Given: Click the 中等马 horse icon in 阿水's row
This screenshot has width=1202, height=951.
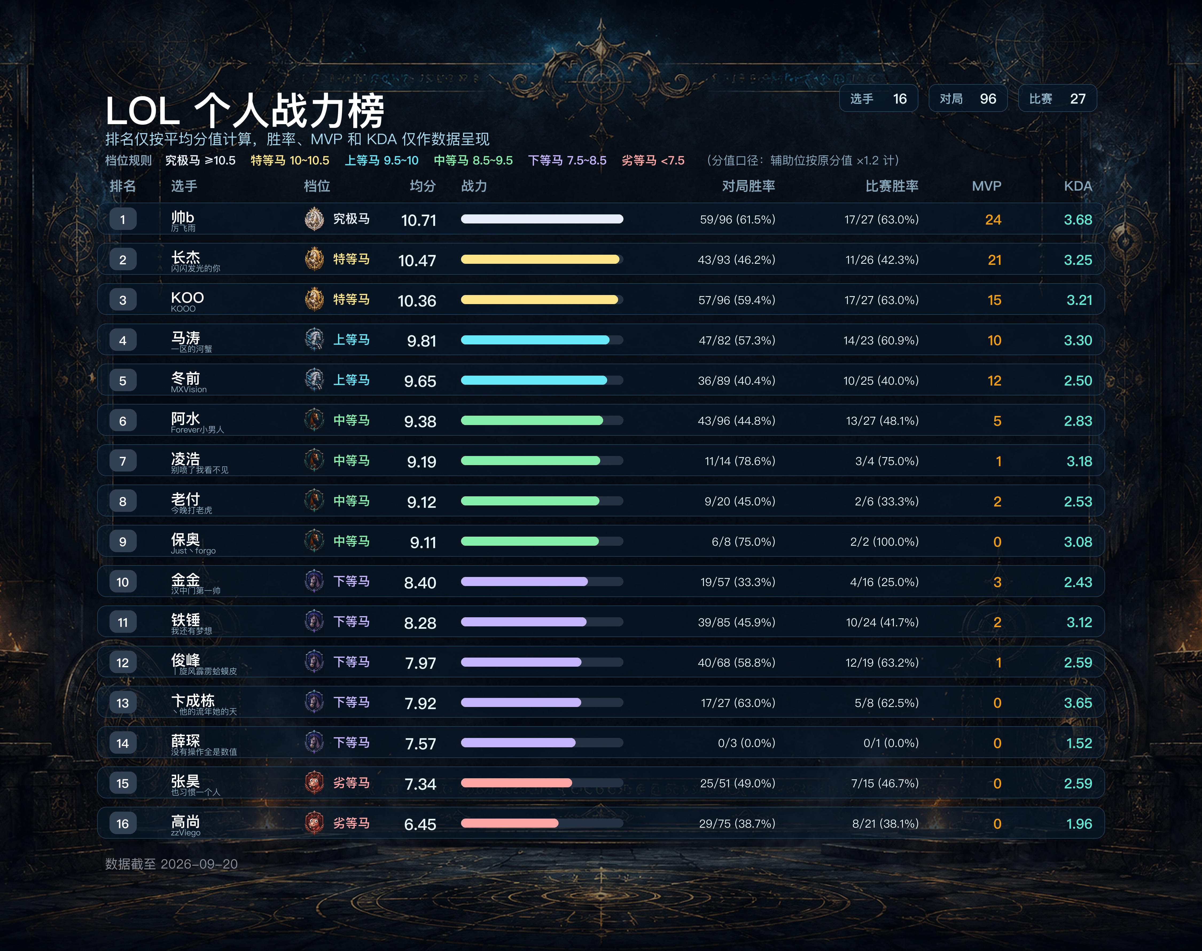Looking at the screenshot, I should [x=314, y=421].
